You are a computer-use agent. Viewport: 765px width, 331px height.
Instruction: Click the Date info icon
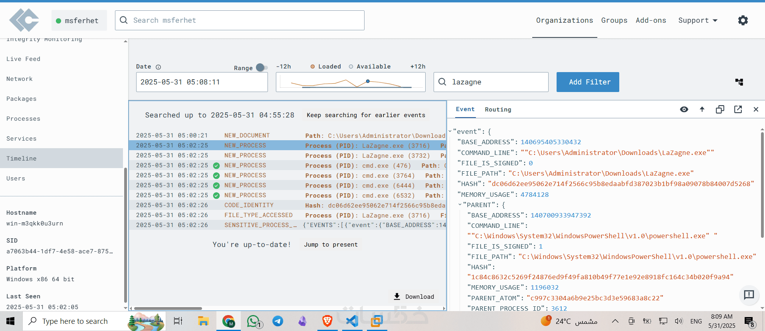pyautogui.click(x=158, y=67)
